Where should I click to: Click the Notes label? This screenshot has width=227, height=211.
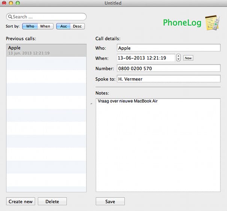pos(102,93)
